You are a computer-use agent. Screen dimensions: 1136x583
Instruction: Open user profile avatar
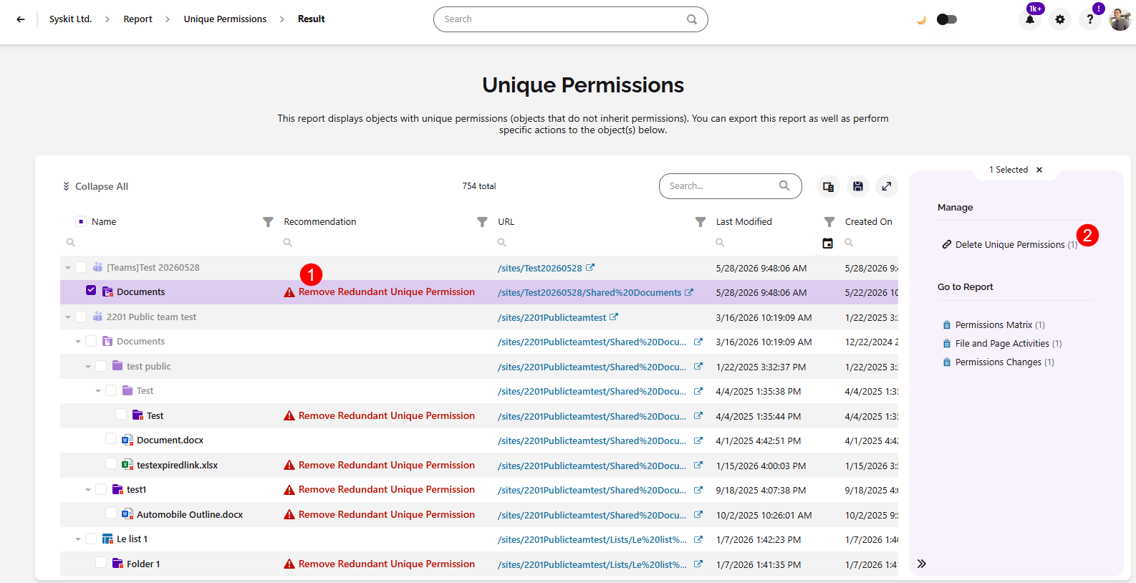(1120, 19)
